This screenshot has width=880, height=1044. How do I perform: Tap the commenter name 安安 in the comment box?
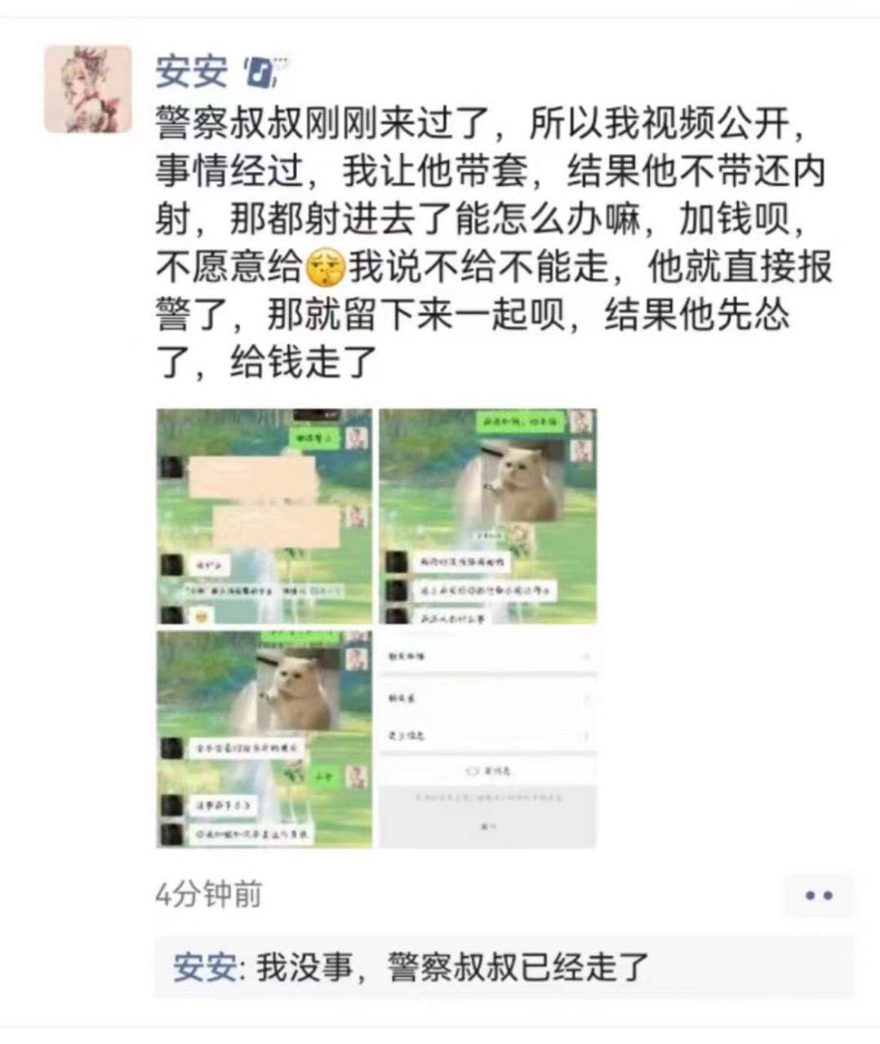(206, 967)
